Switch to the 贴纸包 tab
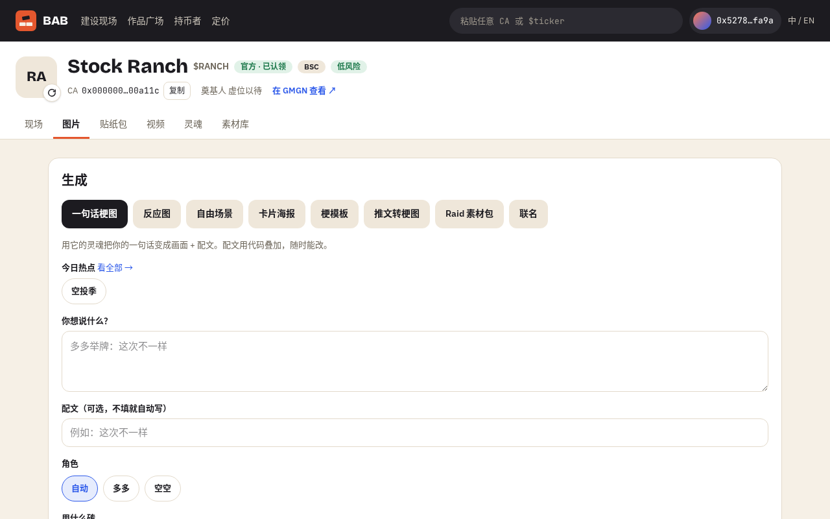The width and height of the screenshot is (830, 519). [113, 124]
